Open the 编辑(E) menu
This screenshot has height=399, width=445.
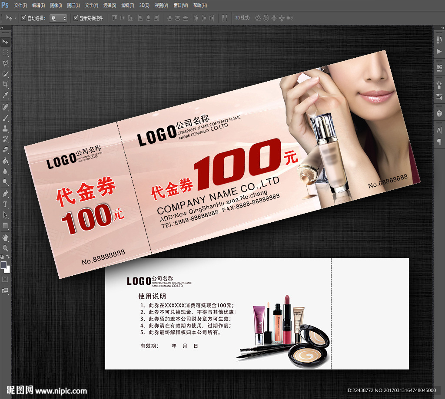coord(39,5)
